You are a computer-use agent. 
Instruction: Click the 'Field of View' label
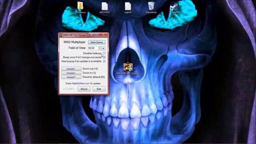point(77,48)
